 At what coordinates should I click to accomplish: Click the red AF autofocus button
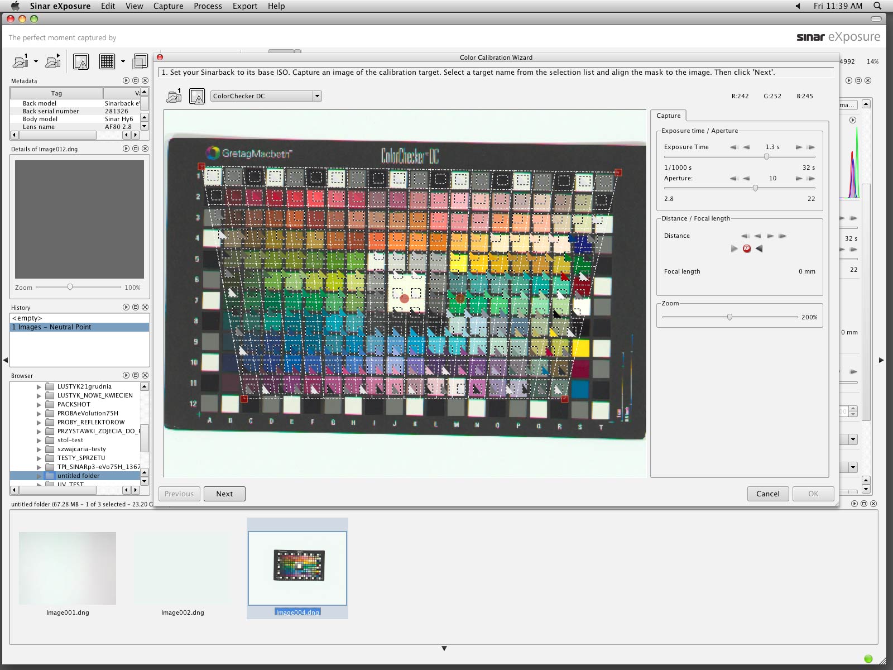coord(747,248)
